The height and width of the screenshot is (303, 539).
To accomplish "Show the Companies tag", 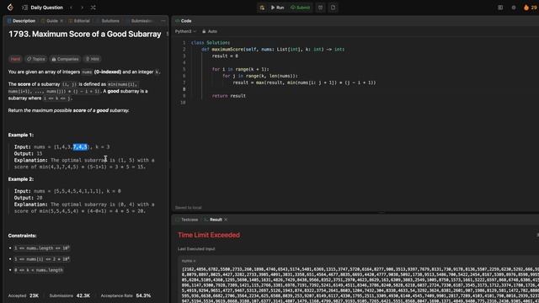I will tap(65, 59).
